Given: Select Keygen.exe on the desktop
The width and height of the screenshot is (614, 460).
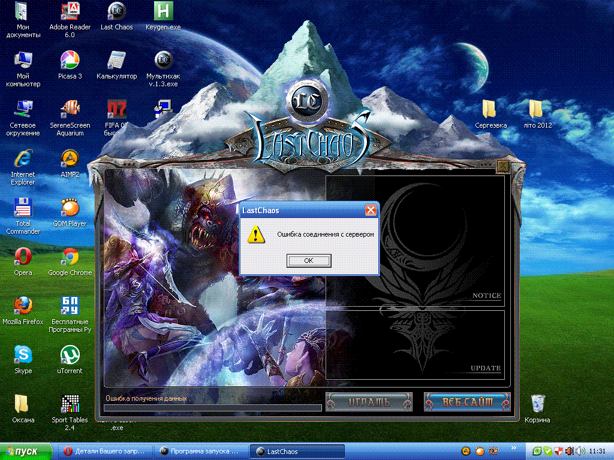Looking at the screenshot, I should [x=163, y=16].
